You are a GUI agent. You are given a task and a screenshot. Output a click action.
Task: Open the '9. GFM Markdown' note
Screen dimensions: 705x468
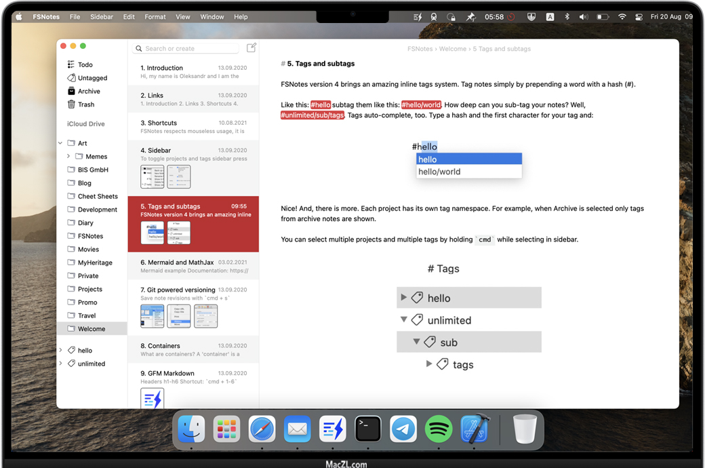(193, 386)
